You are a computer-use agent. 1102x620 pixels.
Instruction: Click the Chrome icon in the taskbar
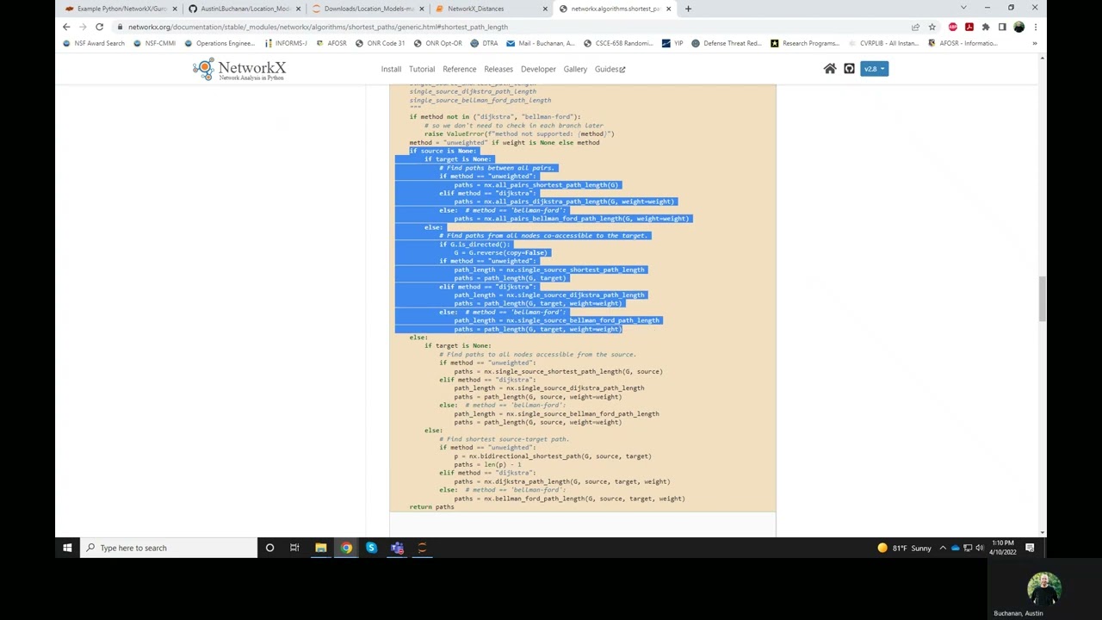tap(346, 548)
